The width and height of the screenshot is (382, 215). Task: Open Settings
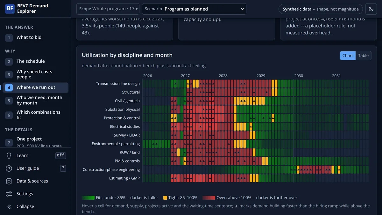[36, 194]
